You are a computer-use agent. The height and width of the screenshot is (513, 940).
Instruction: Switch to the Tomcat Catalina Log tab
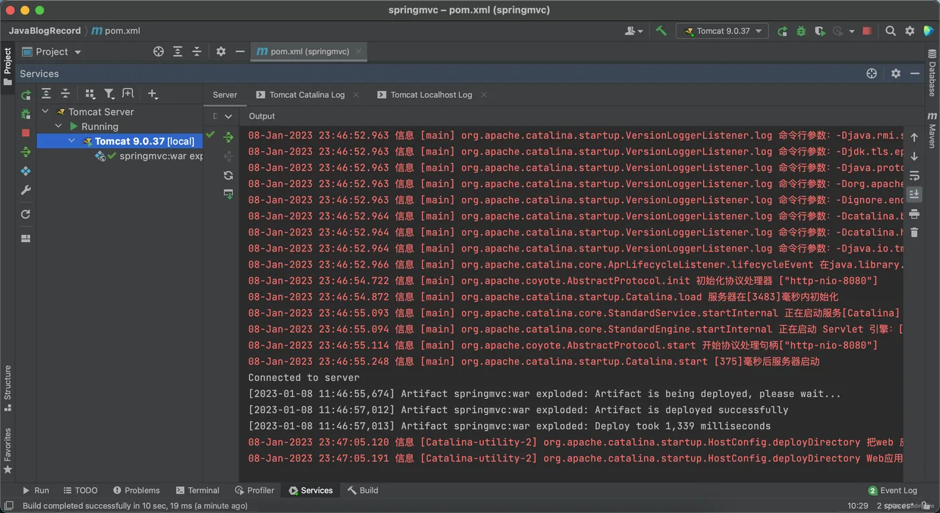[x=307, y=95]
